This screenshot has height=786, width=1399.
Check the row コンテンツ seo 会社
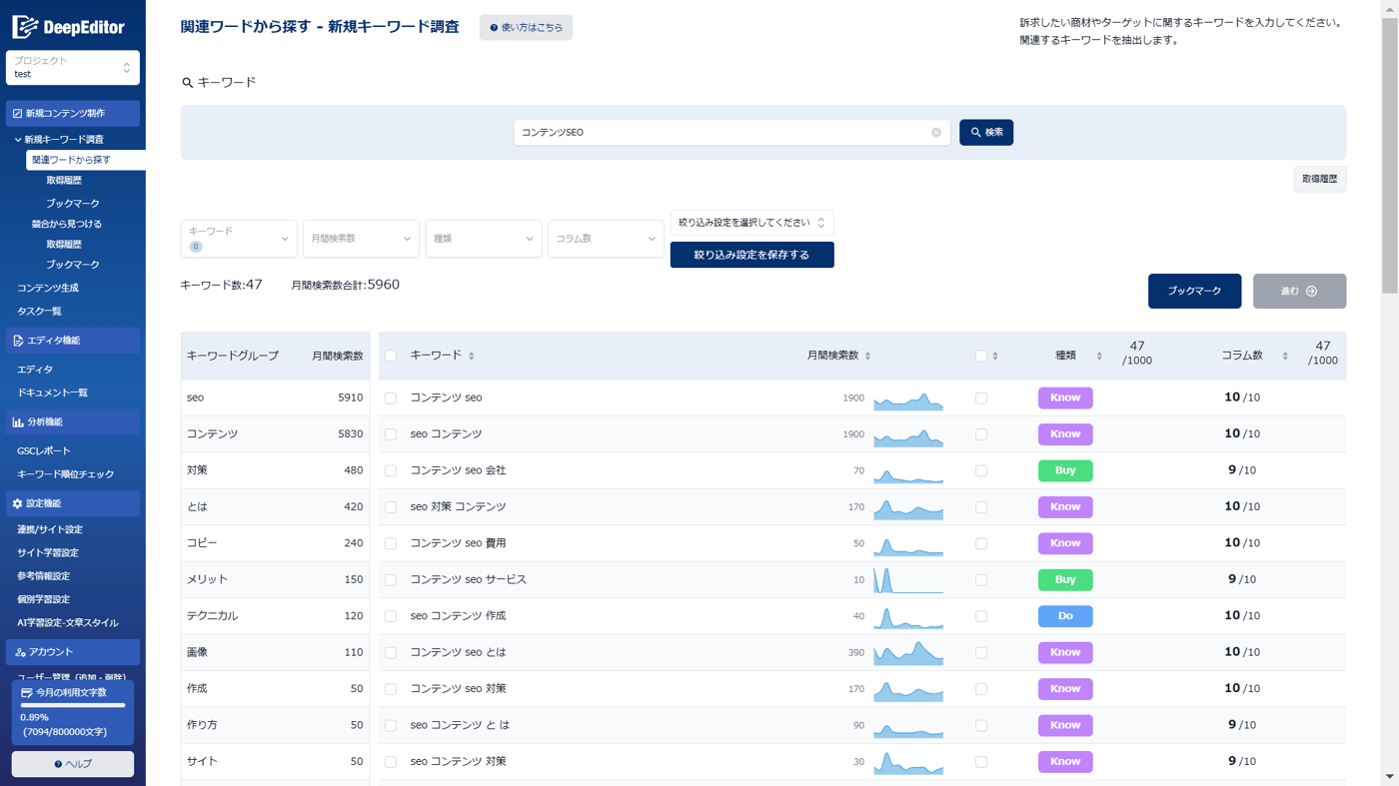pyautogui.click(x=391, y=470)
